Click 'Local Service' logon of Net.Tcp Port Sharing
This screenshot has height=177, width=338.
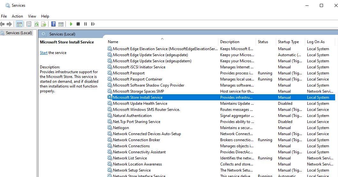(318, 121)
